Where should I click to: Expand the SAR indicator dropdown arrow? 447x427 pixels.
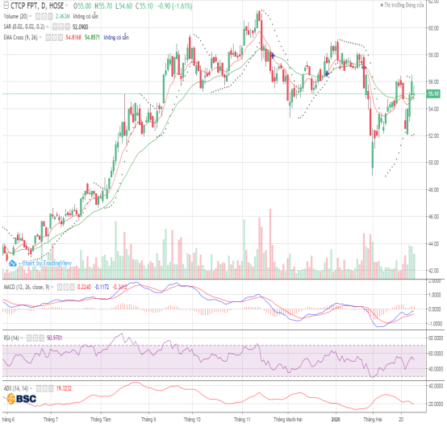click(x=48, y=27)
